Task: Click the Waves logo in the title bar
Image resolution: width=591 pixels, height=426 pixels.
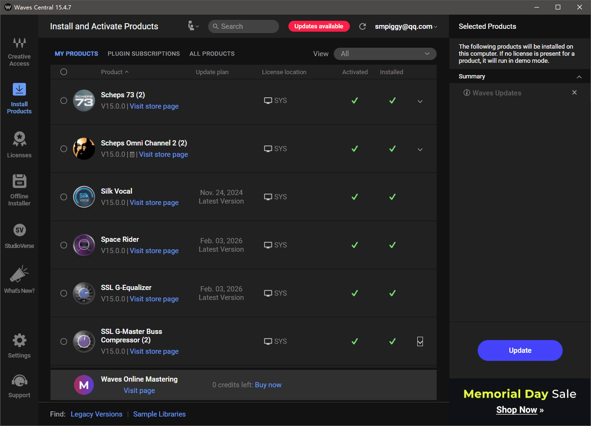Action: click(x=8, y=7)
